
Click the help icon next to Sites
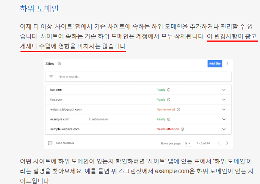(59, 64)
